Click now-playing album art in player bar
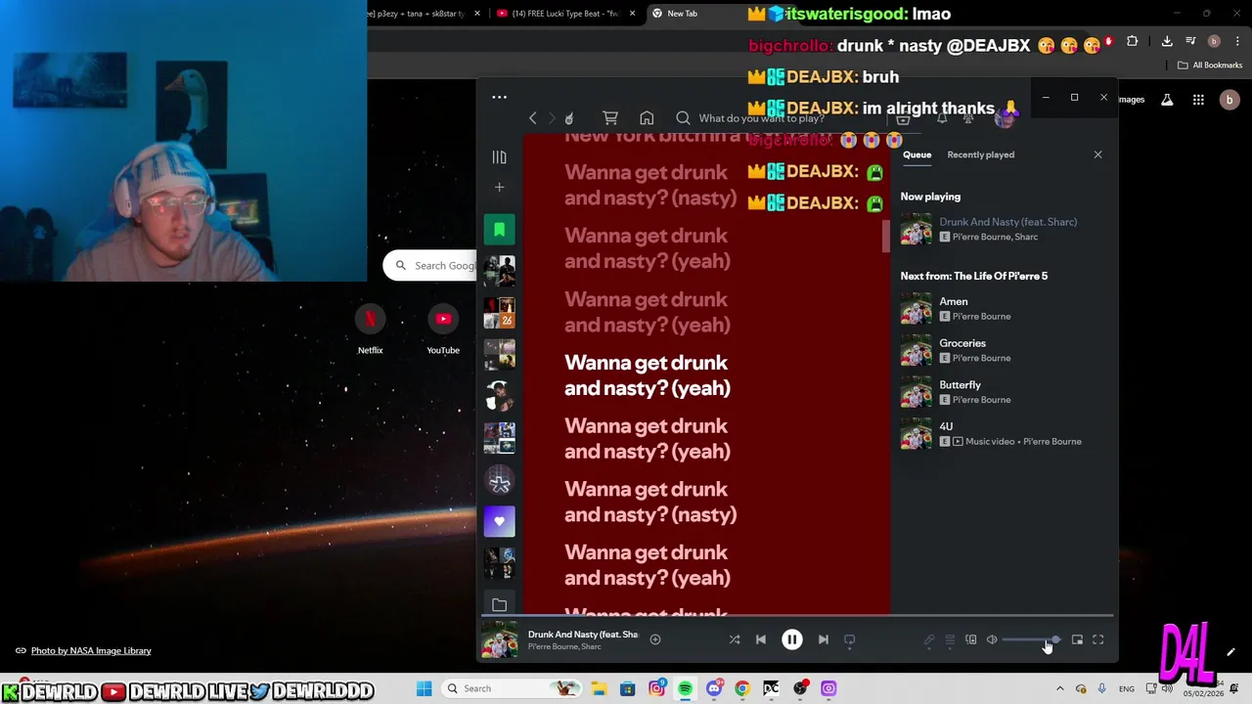Screen dimensions: 1252x704 pos(499,640)
